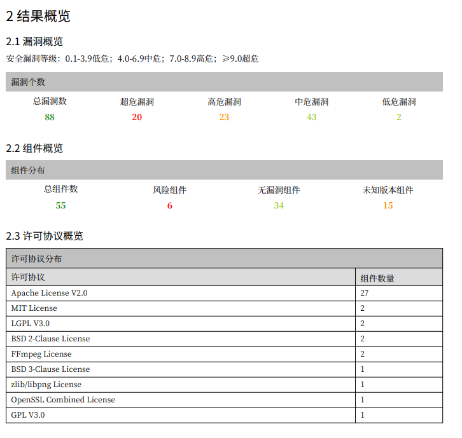Screen dimensions: 462x438
Task: Select the no-vulnerability components value 34
Action: (279, 205)
